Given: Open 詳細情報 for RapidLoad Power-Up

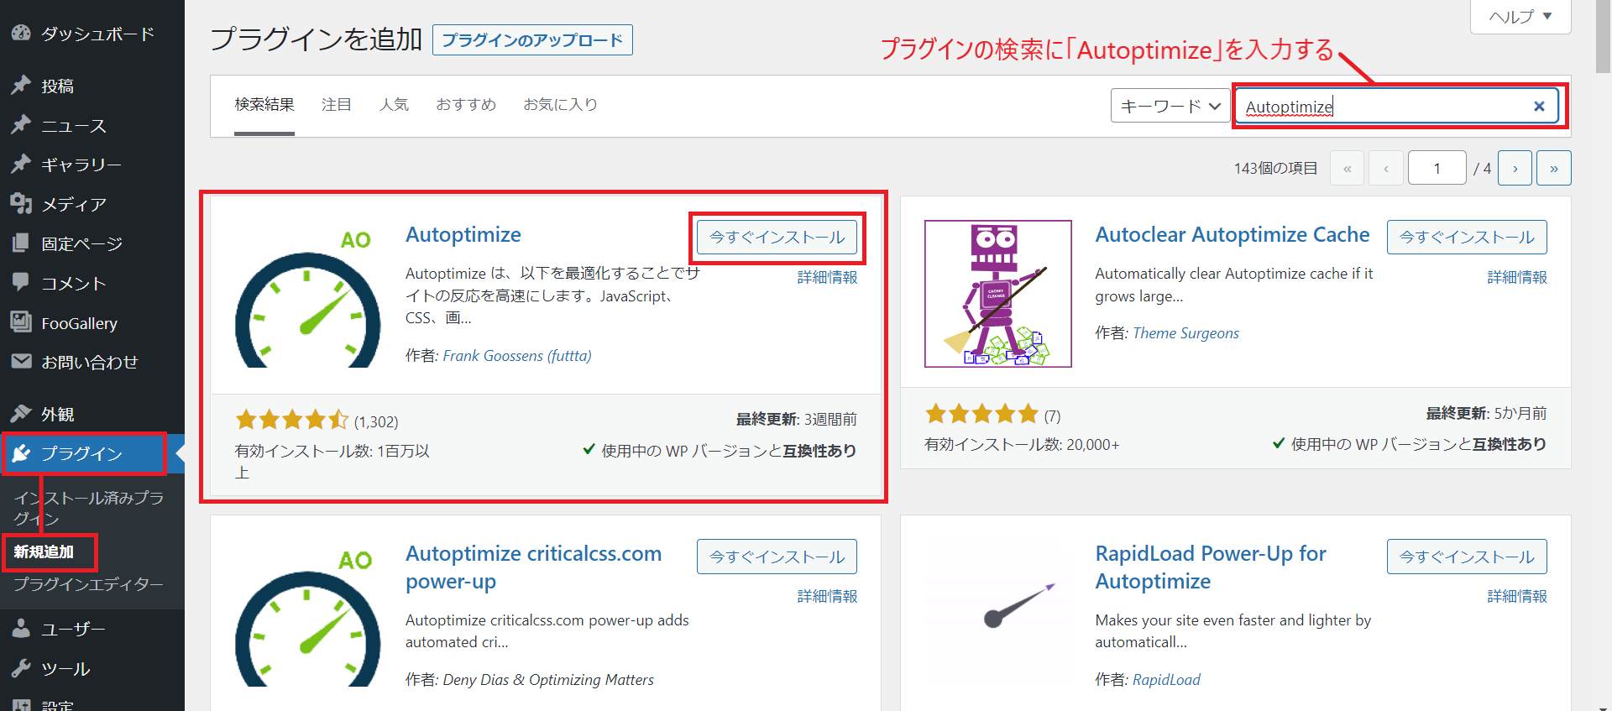Looking at the screenshot, I should (x=1517, y=596).
